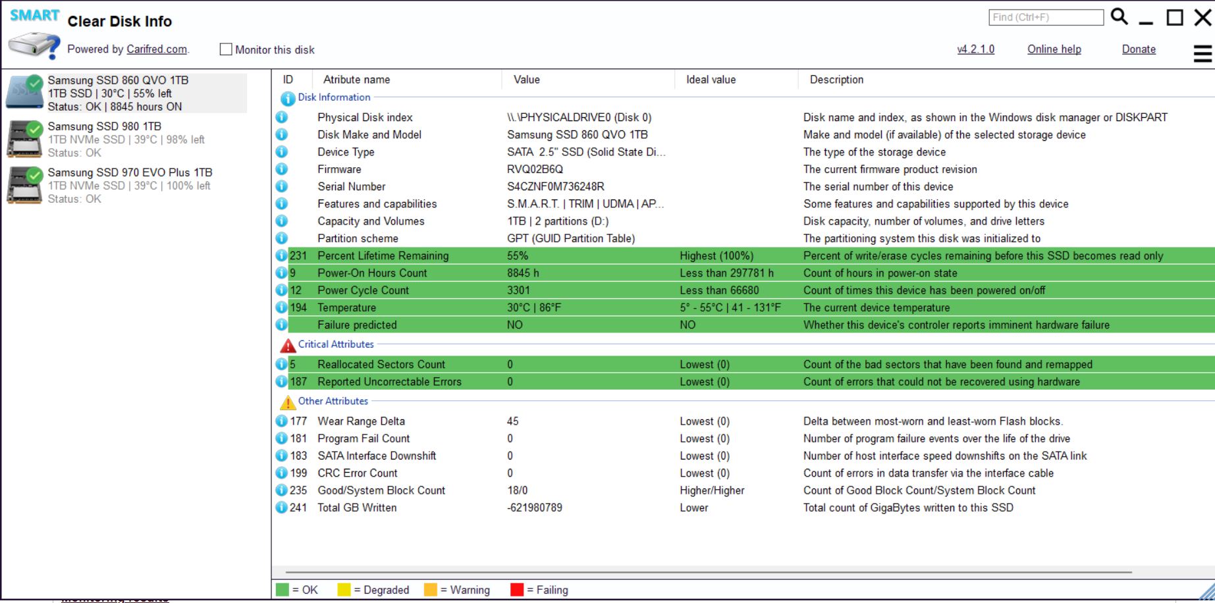This screenshot has width=1215, height=603.
Task: Collapse the Critical Attributes section
Action: point(335,344)
